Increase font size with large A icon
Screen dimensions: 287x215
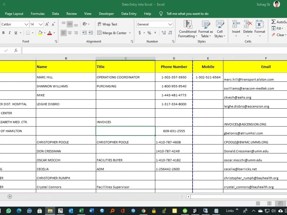click(47, 24)
